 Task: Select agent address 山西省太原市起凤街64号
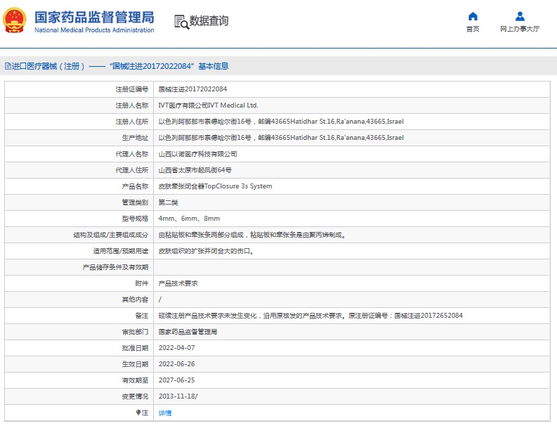tap(195, 170)
